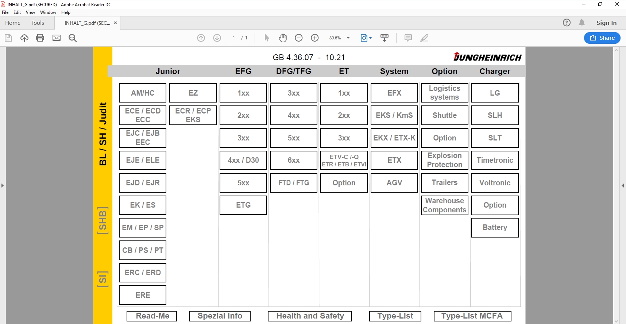Open the Type-List button
Screen dimensions: 626x324
395,316
